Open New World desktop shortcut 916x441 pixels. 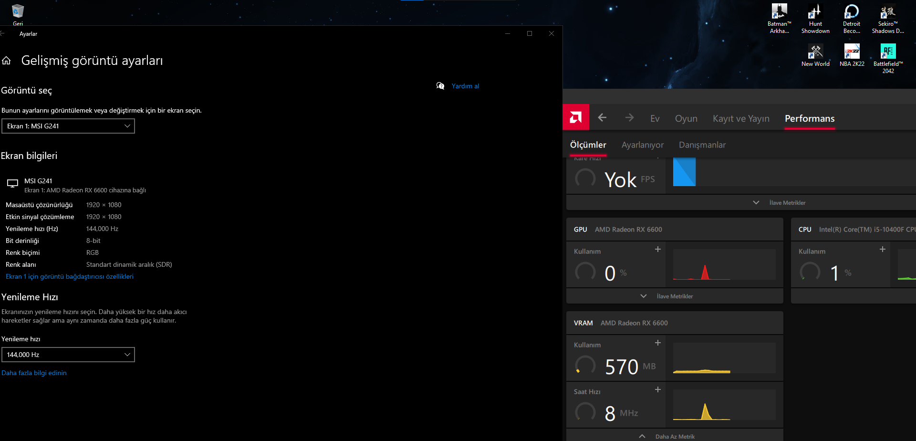click(x=815, y=55)
